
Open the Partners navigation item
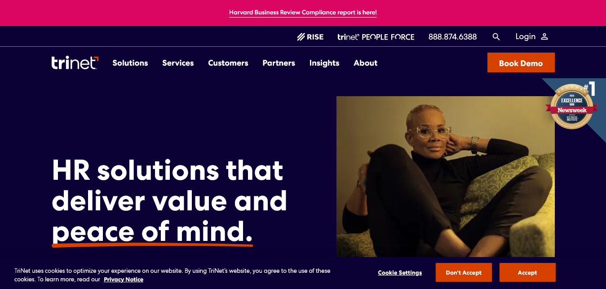(279, 63)
